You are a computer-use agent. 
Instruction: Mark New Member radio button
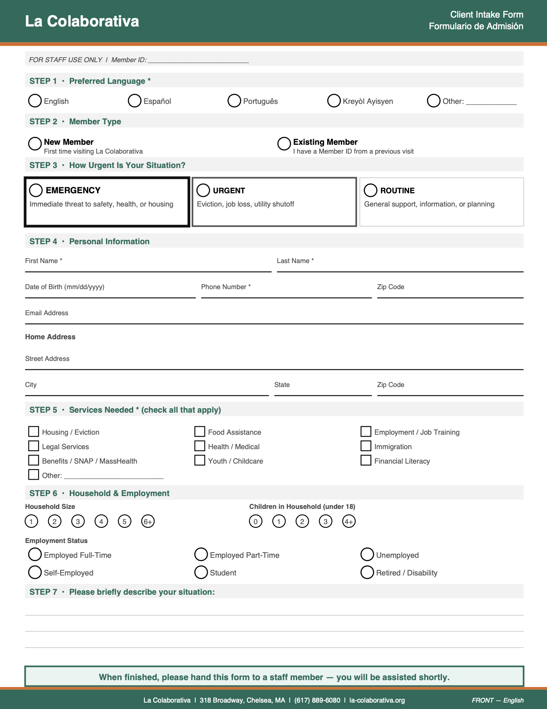(35, 144)
